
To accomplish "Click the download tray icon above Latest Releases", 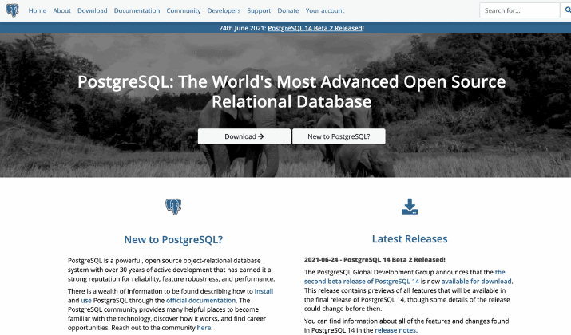I will click(410, 207).
